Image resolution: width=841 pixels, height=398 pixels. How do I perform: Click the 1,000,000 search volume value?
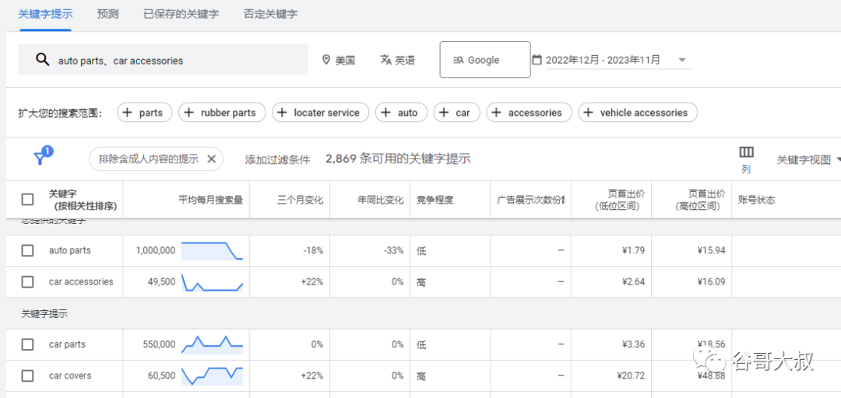click(x=156, y=250)
